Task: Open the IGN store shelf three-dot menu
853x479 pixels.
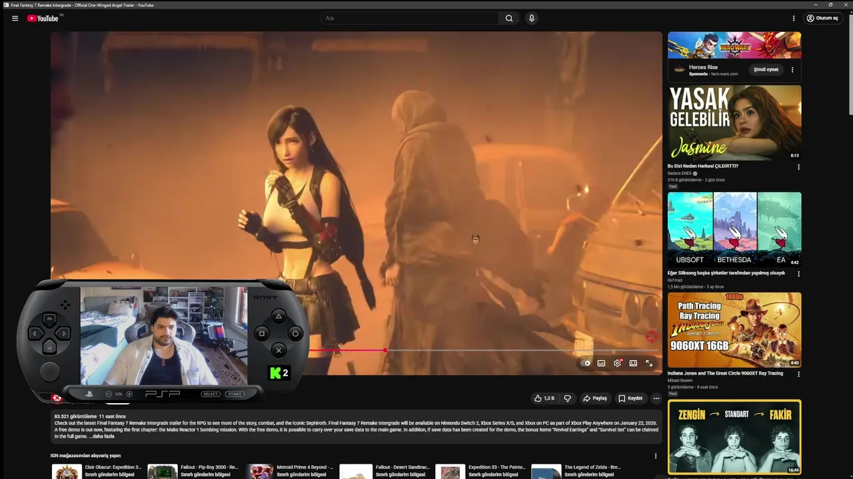Action: pos(656,456)
